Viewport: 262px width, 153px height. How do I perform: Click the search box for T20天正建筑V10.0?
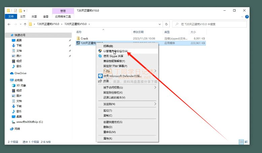(x=209, y=24)
